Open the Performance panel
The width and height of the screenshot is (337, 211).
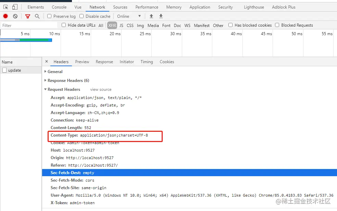point(147,7)
